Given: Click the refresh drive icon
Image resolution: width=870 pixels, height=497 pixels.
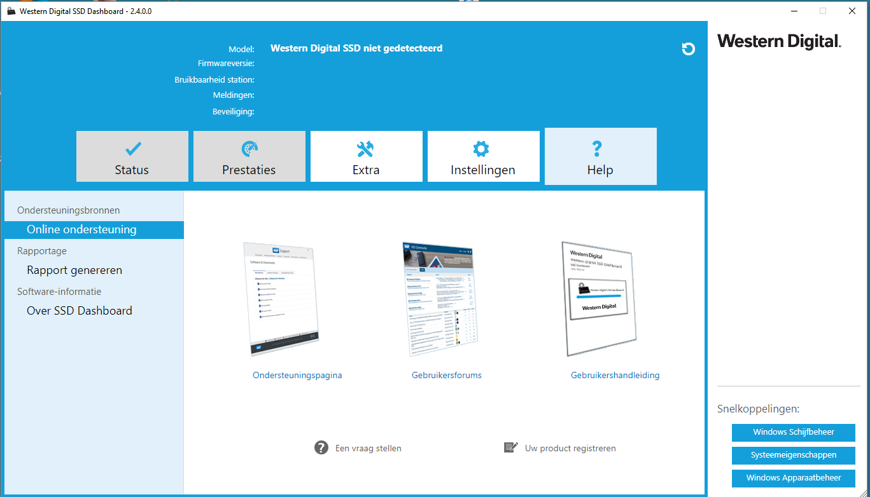Looking at the screenshot, I should tap(688, 49).
